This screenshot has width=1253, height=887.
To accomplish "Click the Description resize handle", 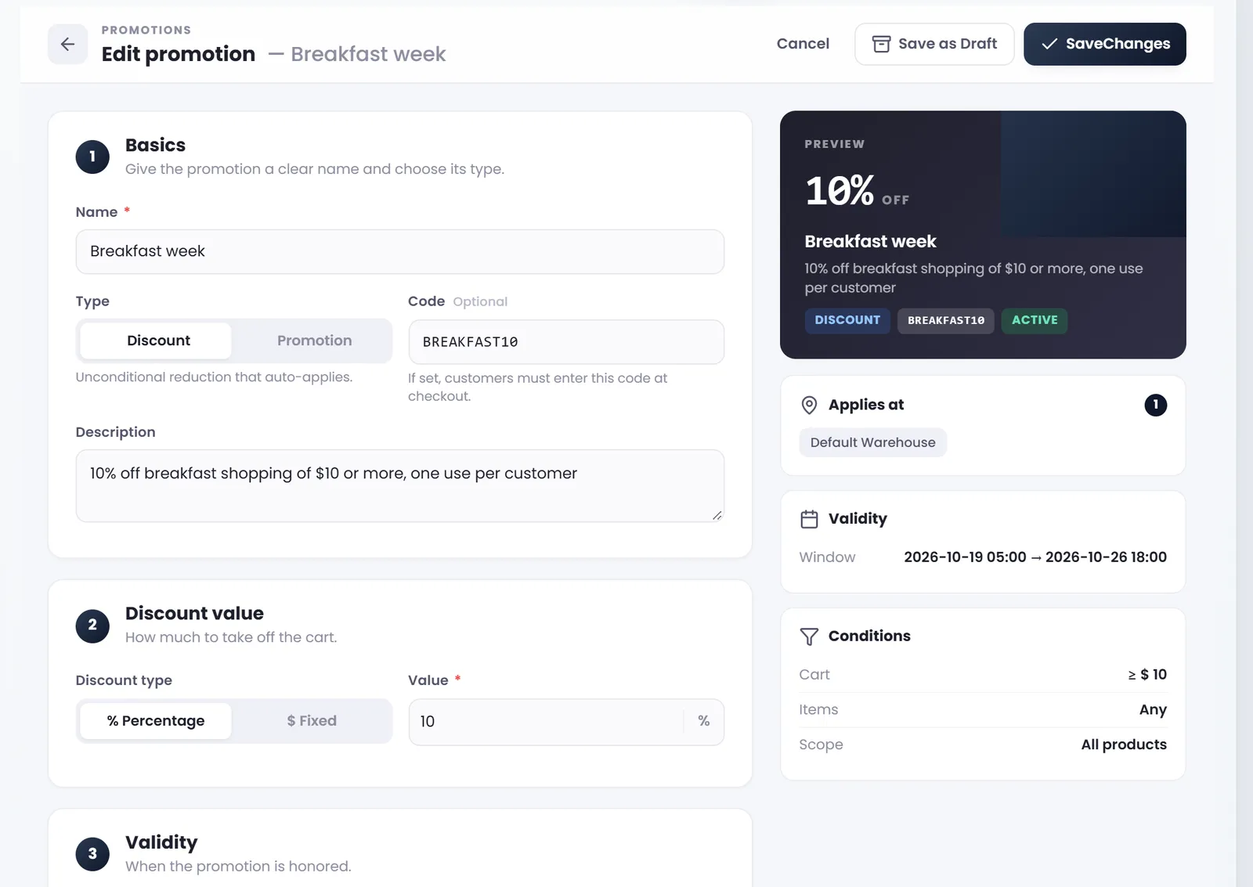I will (x=717, y=515).
